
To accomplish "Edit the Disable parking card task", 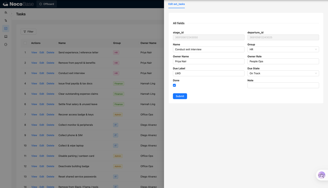I will click(42, 156).
